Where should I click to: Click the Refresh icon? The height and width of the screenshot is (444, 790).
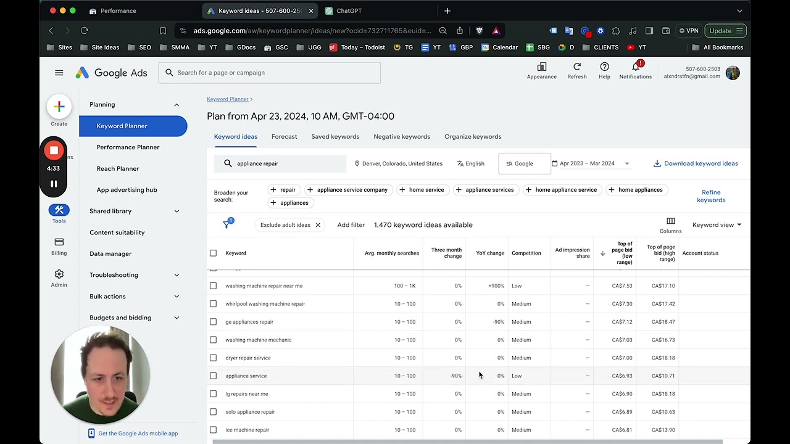tap(577, 67)
